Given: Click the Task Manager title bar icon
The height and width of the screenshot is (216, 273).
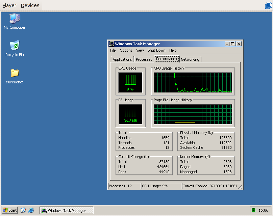Looking at the screenshot, I should click(111, 44).
